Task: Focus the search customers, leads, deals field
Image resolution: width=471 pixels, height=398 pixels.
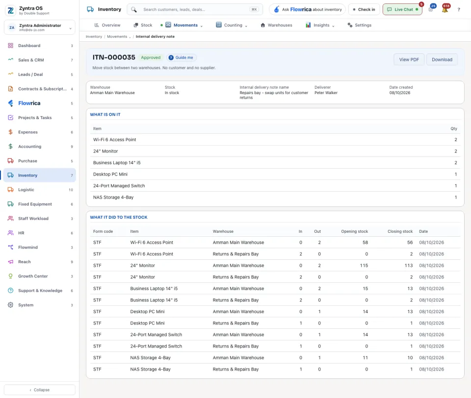Action: (x=195, y=10)
